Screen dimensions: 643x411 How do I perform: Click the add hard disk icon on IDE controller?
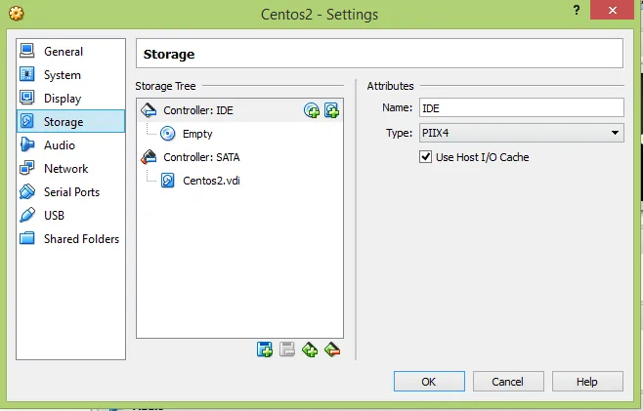(x=331, y=110)
